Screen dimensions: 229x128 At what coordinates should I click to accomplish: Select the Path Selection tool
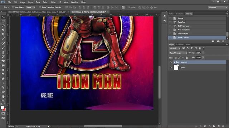tap(3, 87)
